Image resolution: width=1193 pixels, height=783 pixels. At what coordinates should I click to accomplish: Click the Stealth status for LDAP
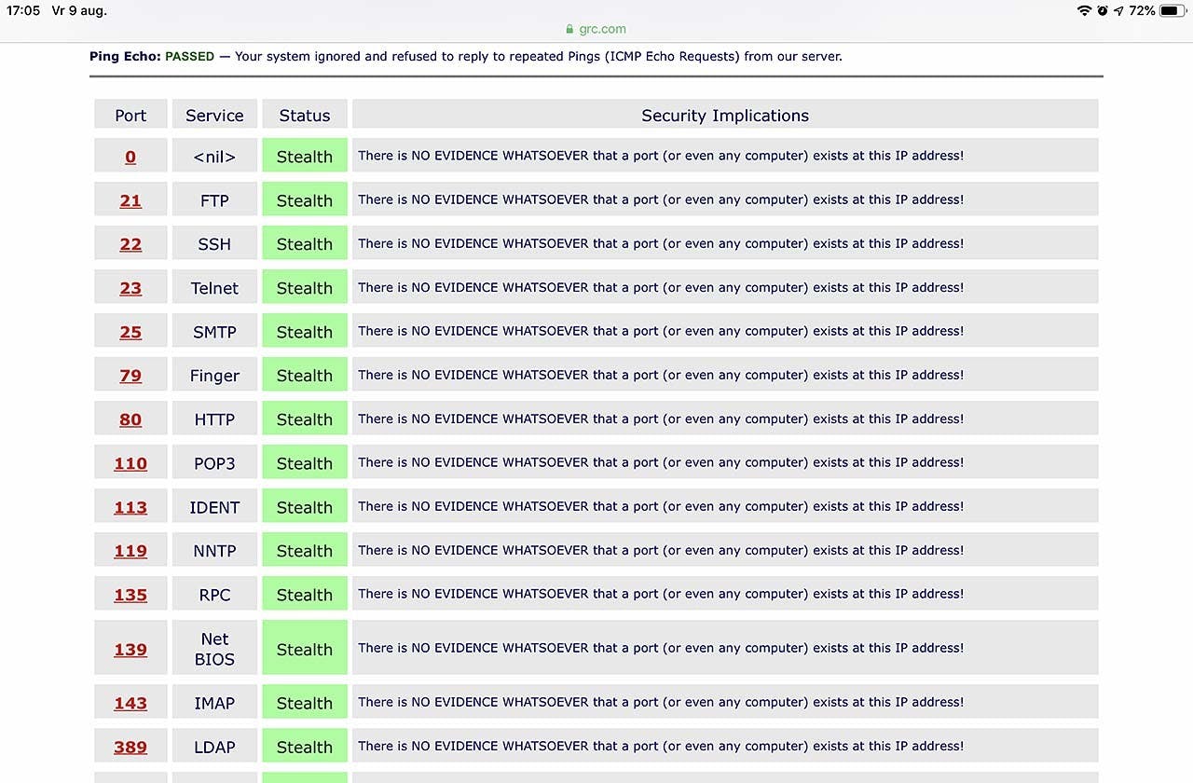(x=305, y=747)
